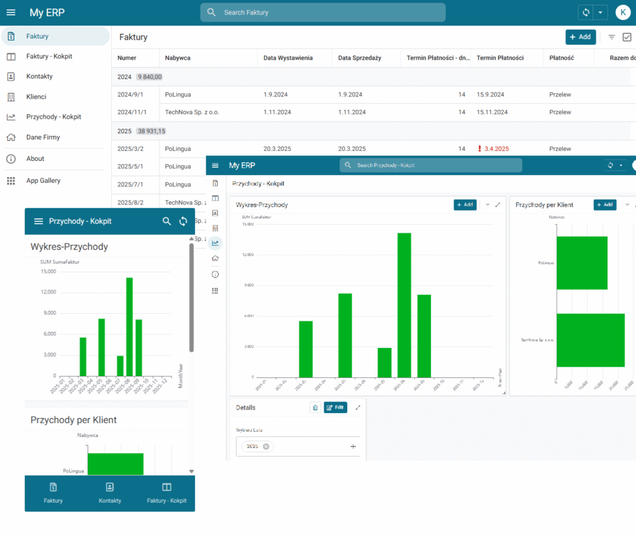636x535 pixels.
Task: Open the K user avatar menu
Action: 622,12
